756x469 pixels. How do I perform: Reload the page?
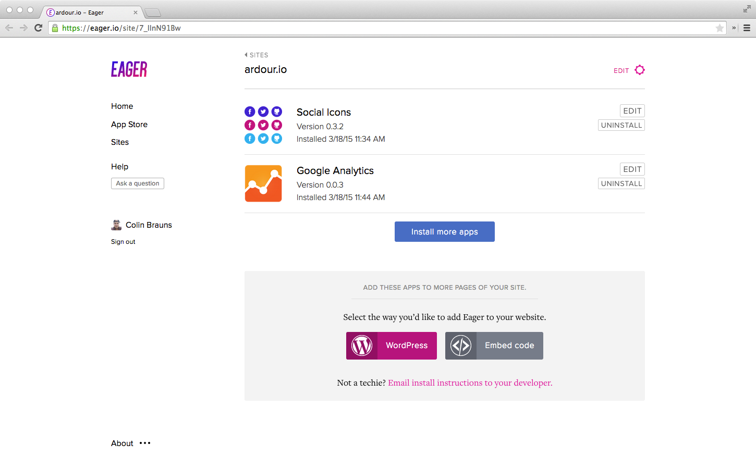pos(38,28)
